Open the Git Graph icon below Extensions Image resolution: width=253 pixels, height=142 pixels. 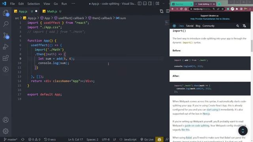6,69
